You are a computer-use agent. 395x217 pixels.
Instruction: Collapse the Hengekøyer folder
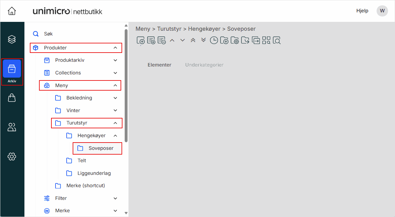tap(115, 136)
